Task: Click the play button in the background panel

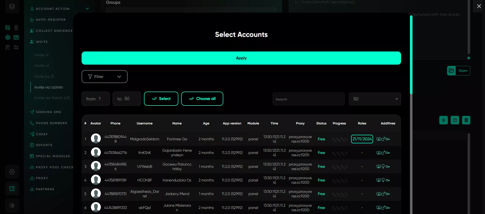Action: click(444, 120)
